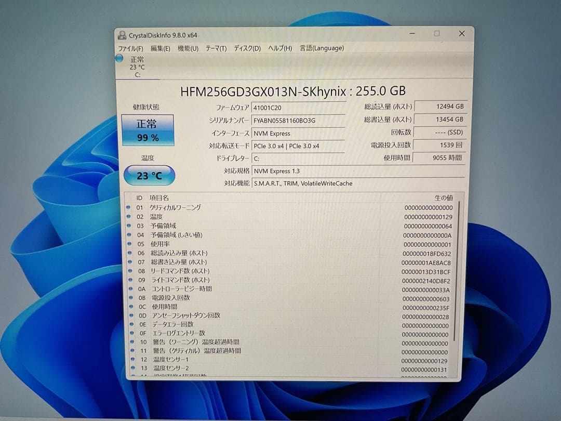561x421 pixels.
Task: Click the status dot for row 0C 使用時間
Action: [131, 307]
